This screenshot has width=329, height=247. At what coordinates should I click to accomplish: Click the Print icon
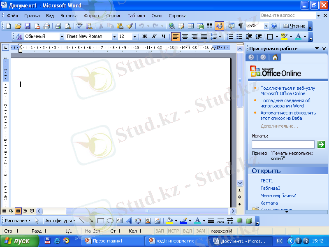pos(58,26)
